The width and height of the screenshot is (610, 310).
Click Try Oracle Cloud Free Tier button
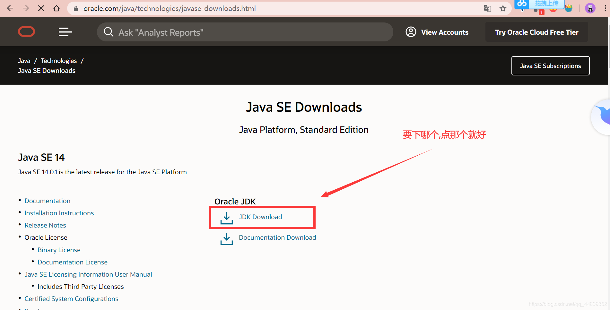click(537, 32)
